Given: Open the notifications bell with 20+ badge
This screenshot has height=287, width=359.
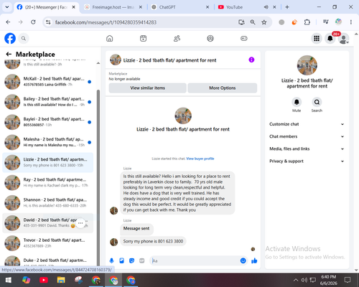Looking at the screenshot, I should (330, 39).
